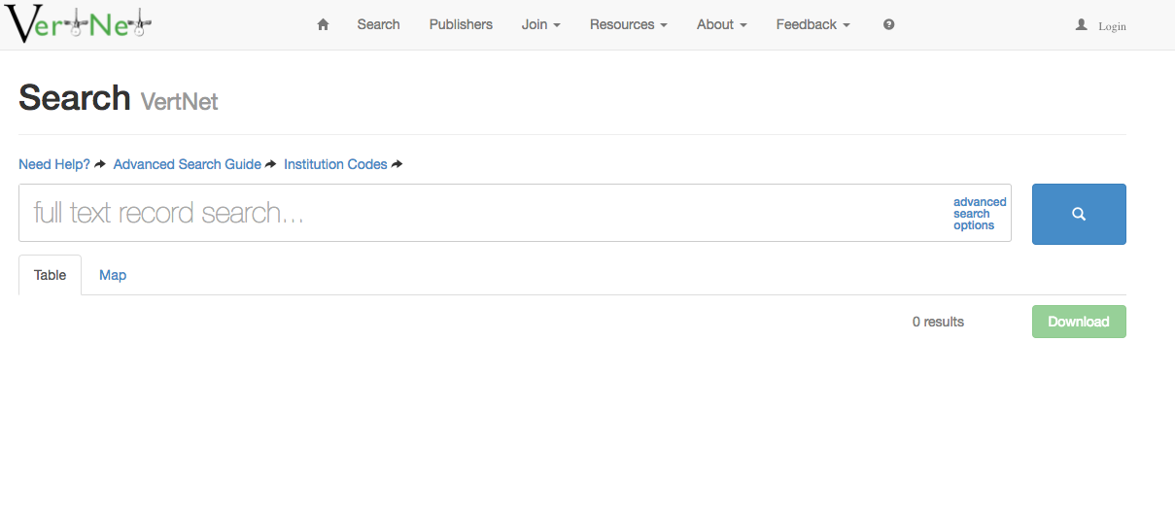Open the Resources dropdown
The image size is (1175, 513).
628,24
